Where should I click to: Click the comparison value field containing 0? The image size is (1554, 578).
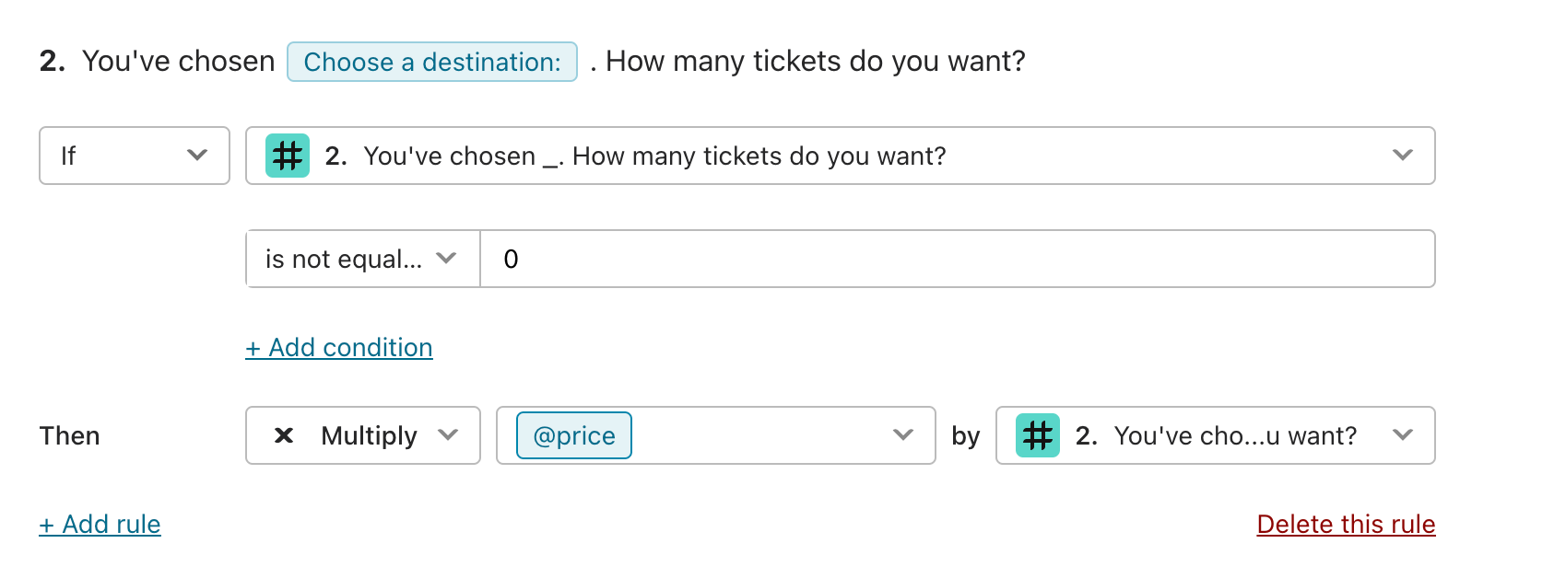(x=958, y=259)
